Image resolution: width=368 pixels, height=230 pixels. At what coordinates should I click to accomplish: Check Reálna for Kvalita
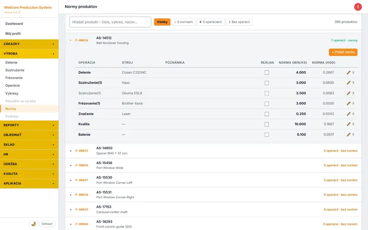(x=267, y=124)
